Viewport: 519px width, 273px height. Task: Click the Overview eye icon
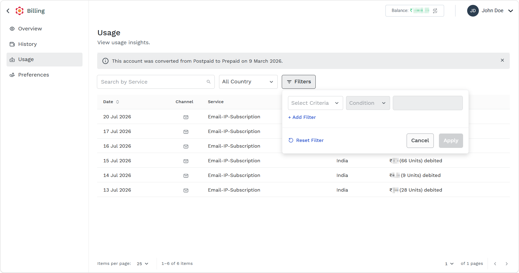coord(12,29)
